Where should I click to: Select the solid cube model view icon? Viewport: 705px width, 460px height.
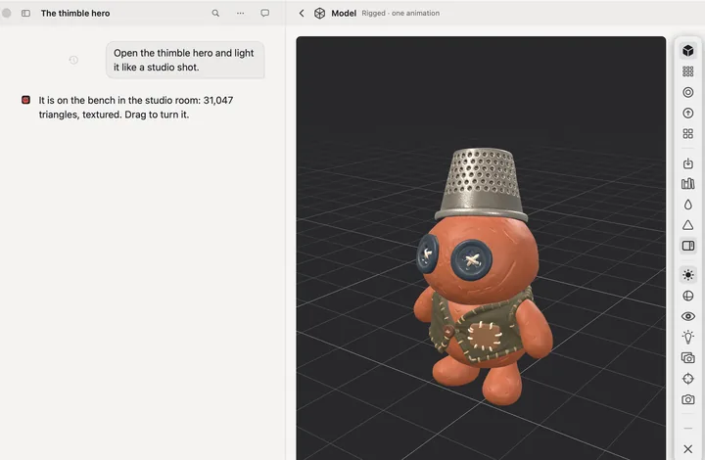tap(688, 50)
